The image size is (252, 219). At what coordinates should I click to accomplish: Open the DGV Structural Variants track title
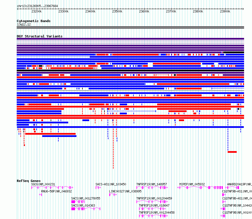(x=40, y=36)
